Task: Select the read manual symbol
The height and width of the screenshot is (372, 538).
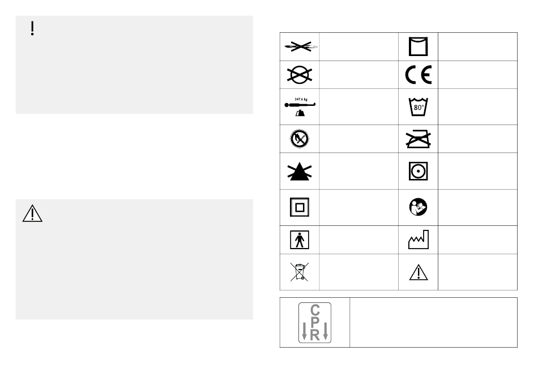Action: pyautogui.click(x=419, y=207)
